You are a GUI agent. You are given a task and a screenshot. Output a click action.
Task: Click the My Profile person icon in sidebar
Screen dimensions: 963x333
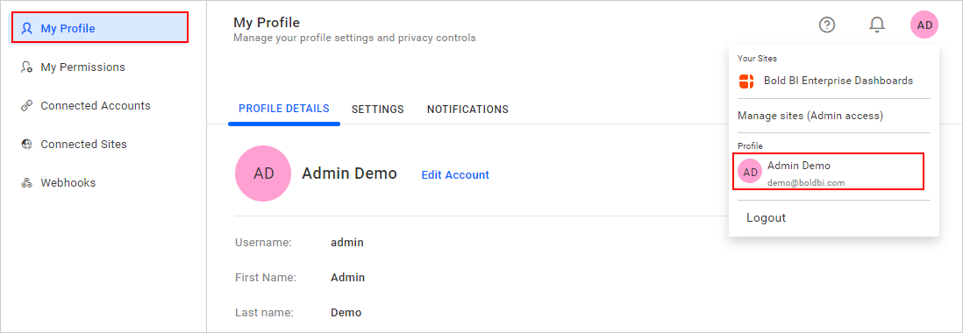coord(26,28)
